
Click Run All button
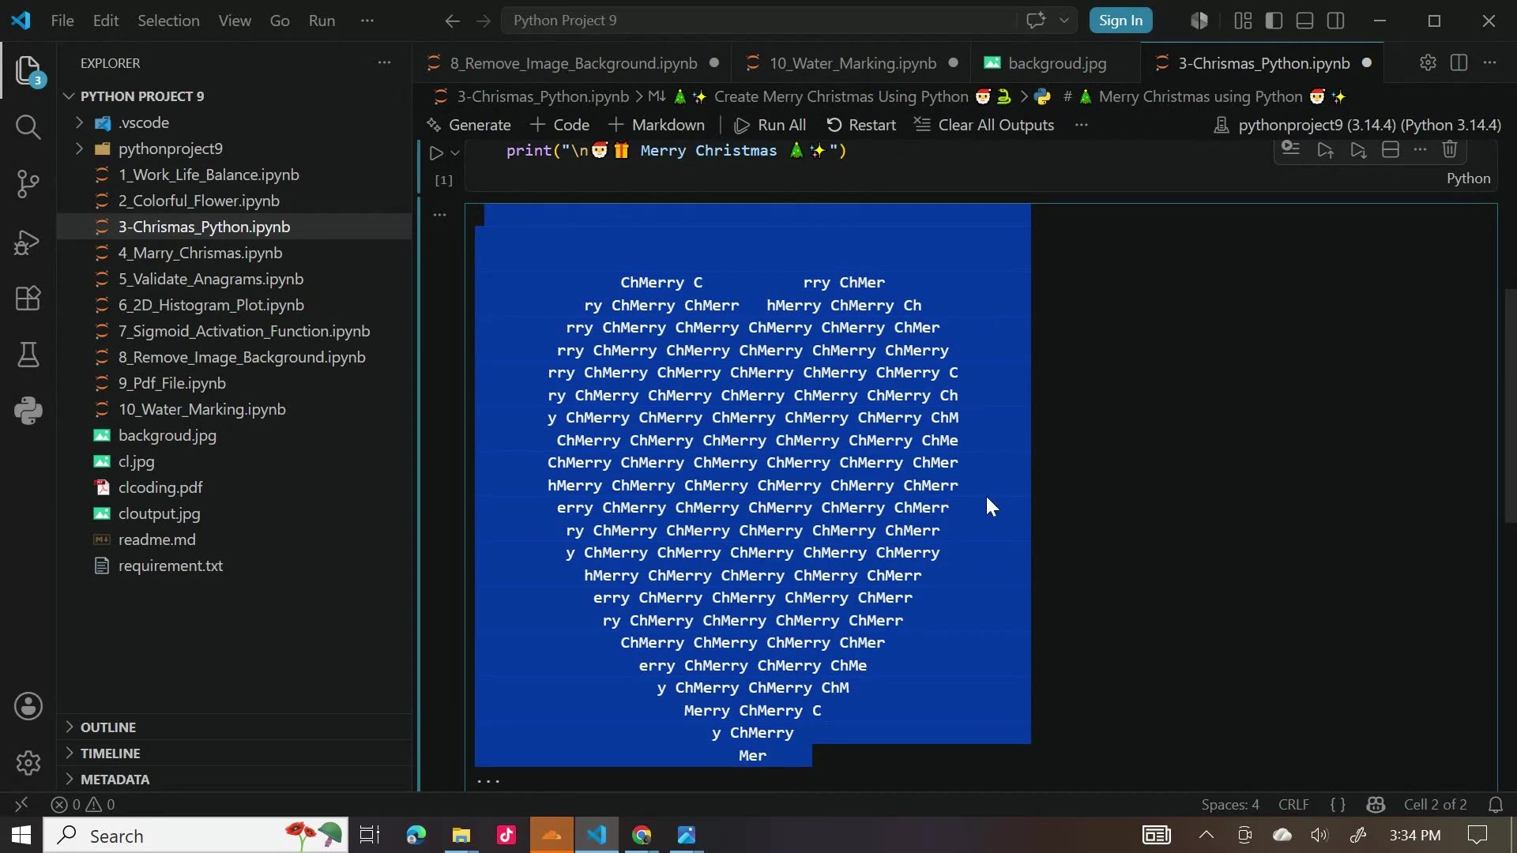[770, 125]
